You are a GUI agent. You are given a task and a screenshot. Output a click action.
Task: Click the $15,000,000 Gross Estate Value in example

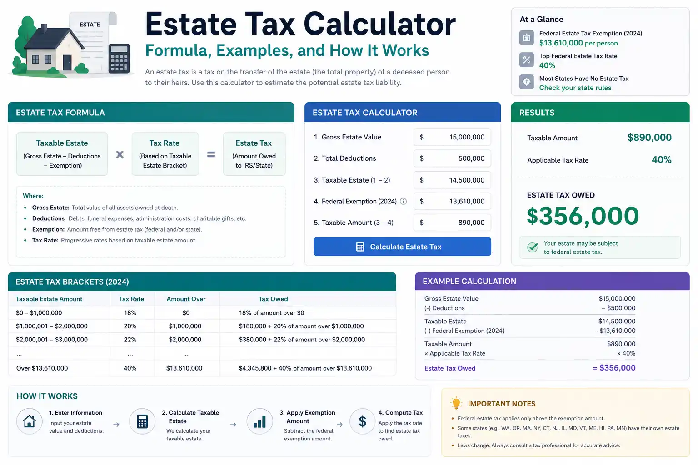(617, 298)
